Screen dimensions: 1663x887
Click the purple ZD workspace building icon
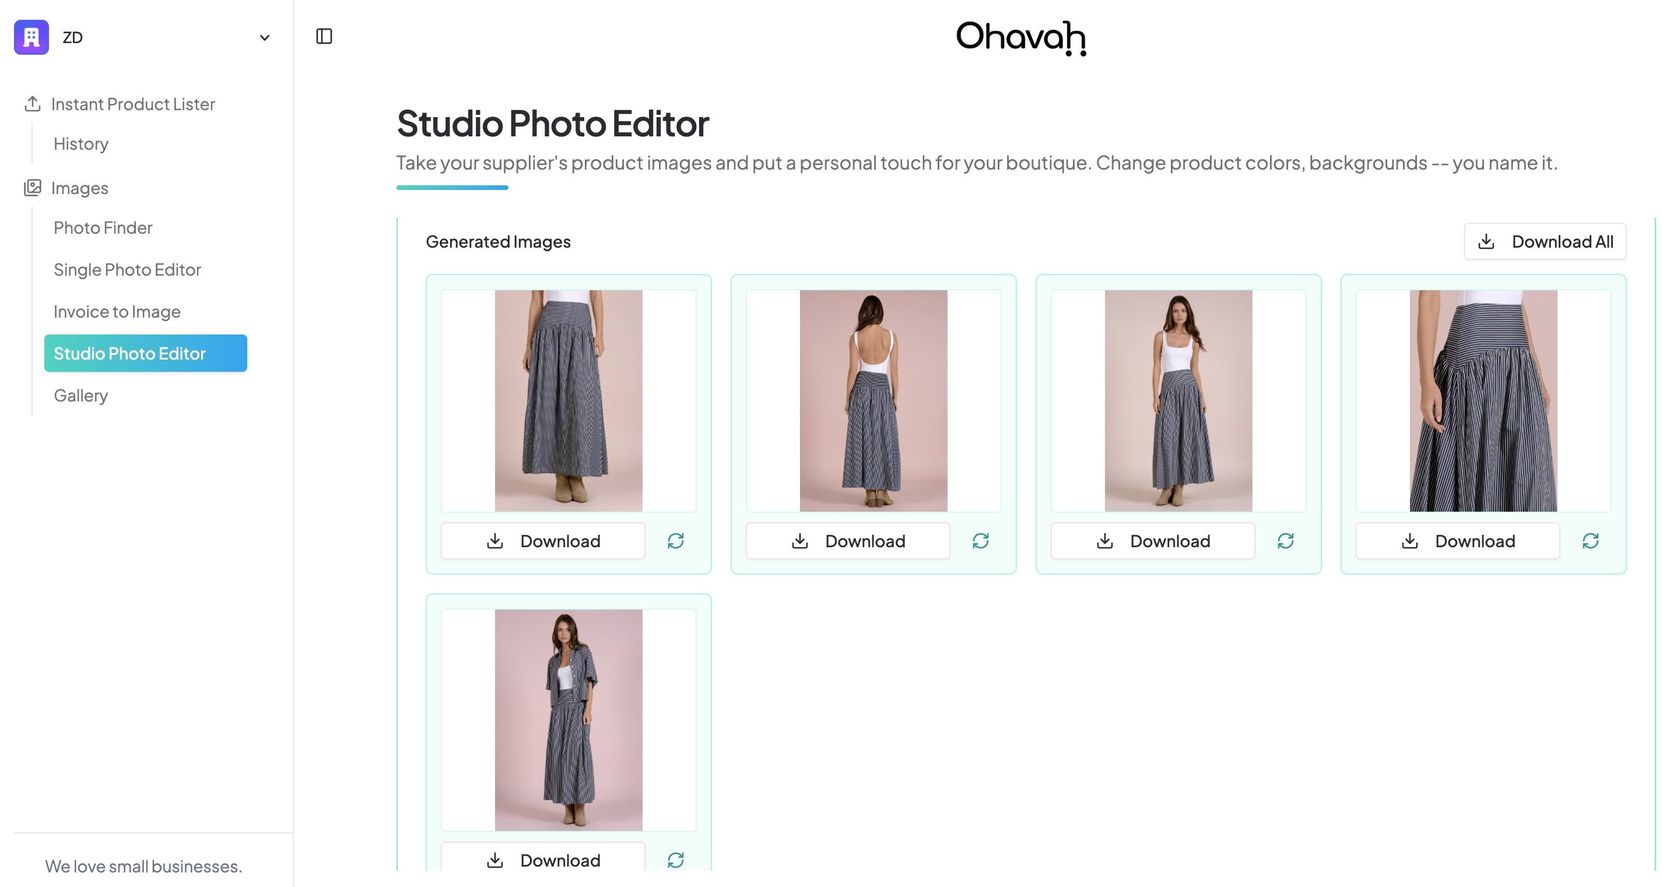pos(31,37)
